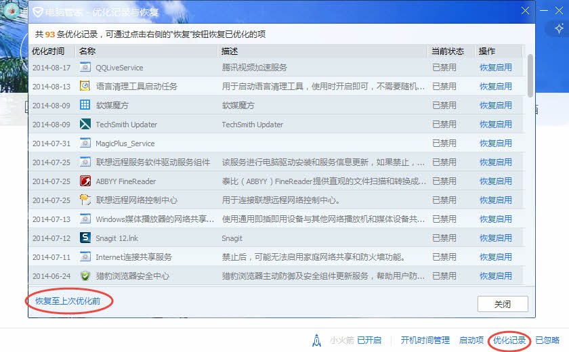Click the TechSmith Updater icon
The height and width of the screenshot is (352, 569).
click(85, 124)
